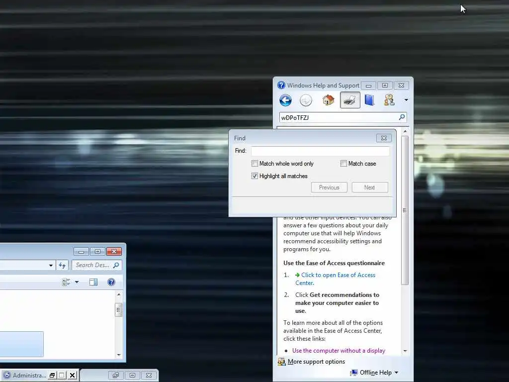Change view using Explorer view icon
This screenshot has height=382, width=509.
click(66, 283)
